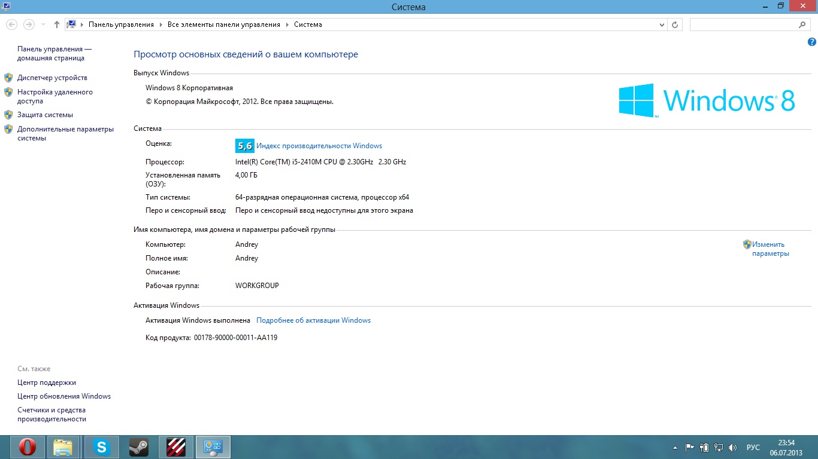Open Диспетчер устройств
Image resolution: width=818 pixels, height=459 pixels.
tap(52, 78)
